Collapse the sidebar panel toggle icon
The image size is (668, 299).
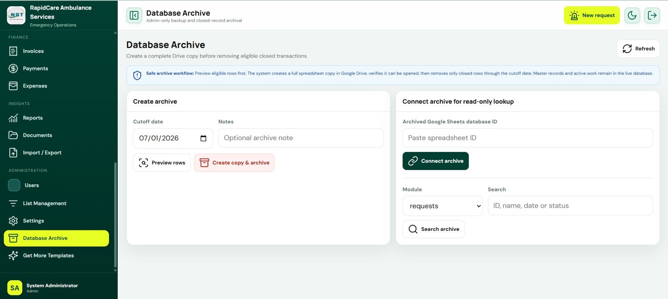point(134,15)
